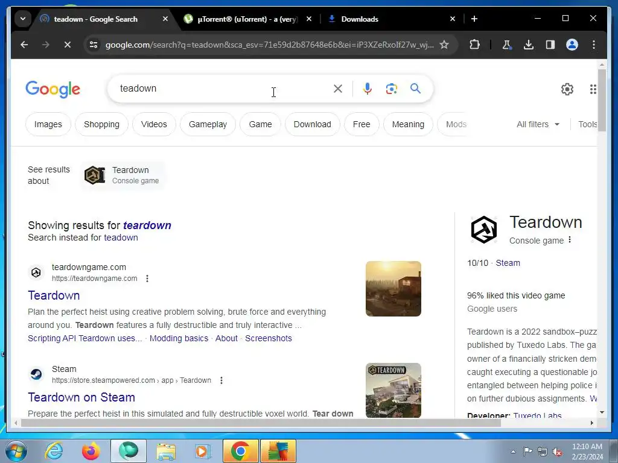Open Windows Explorer folder on taskbar

(166, 451)
